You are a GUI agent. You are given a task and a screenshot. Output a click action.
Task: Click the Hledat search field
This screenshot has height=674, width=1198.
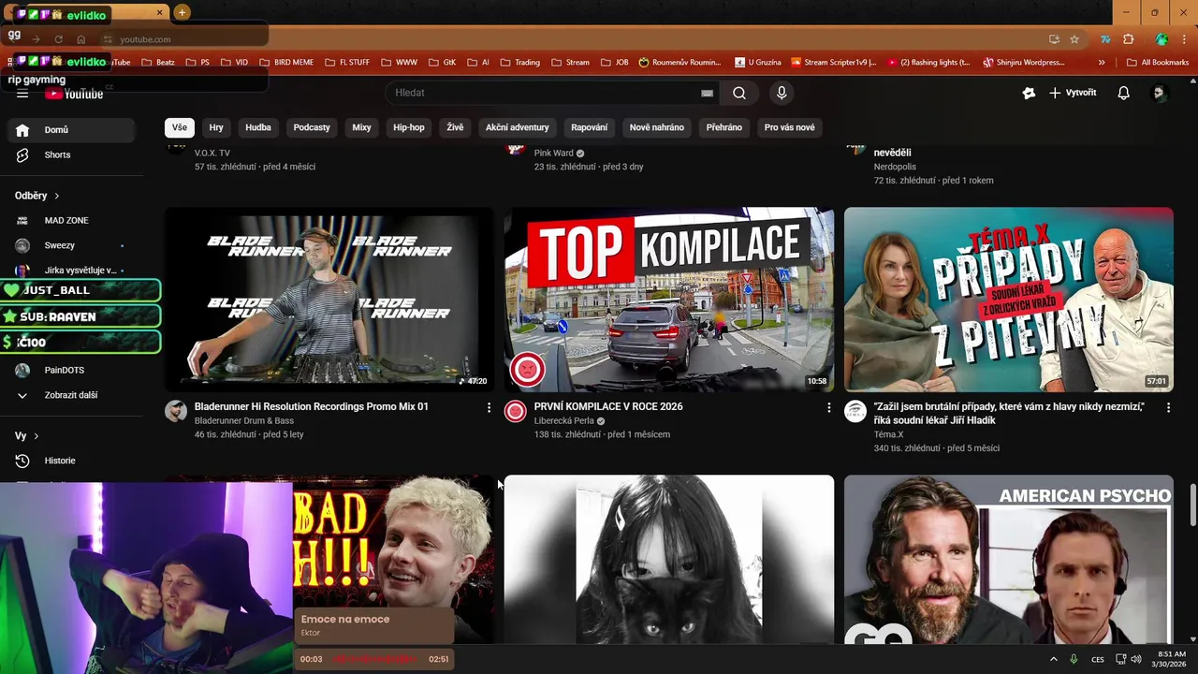click(552, 93)
